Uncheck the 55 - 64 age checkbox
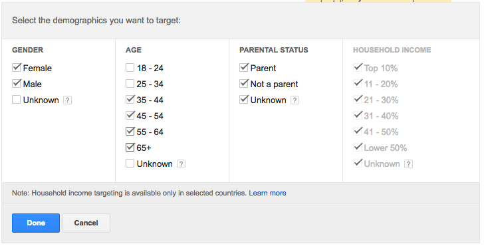Image resolution: width=484 pixels, height=246 pixels. pos(130,132)
